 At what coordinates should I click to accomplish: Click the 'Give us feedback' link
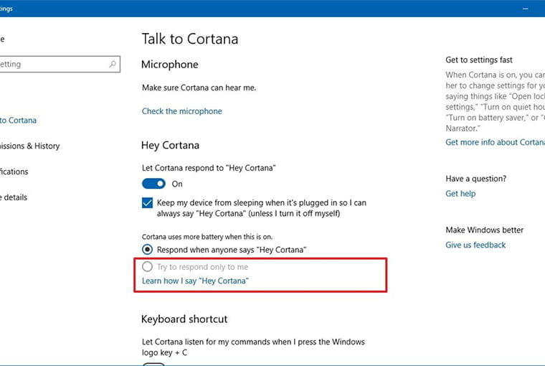475,245
